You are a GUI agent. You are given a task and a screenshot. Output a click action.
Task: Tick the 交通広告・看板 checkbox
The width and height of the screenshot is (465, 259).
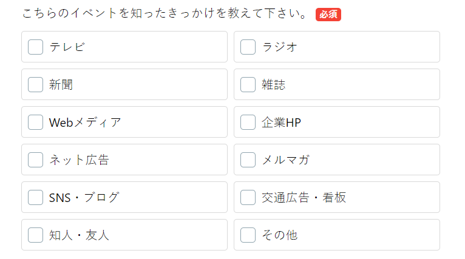(x=248, y=197)
